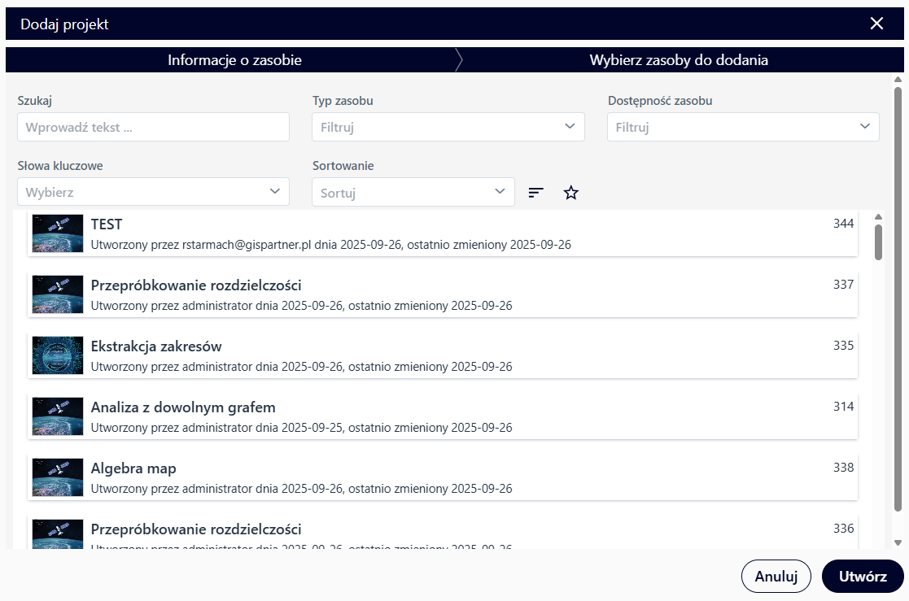The image size is (909, 601).
Task: Close the Dodaj projekt dialog
Action: click(876, 24)
